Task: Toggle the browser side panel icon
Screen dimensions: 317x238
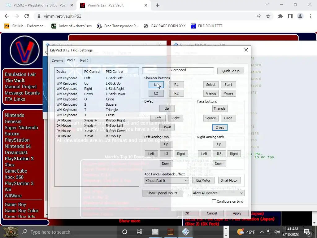Action: click(290, 16)
